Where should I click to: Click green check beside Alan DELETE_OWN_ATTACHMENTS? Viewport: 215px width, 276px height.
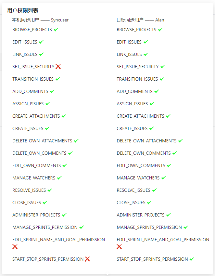(180, 141)
